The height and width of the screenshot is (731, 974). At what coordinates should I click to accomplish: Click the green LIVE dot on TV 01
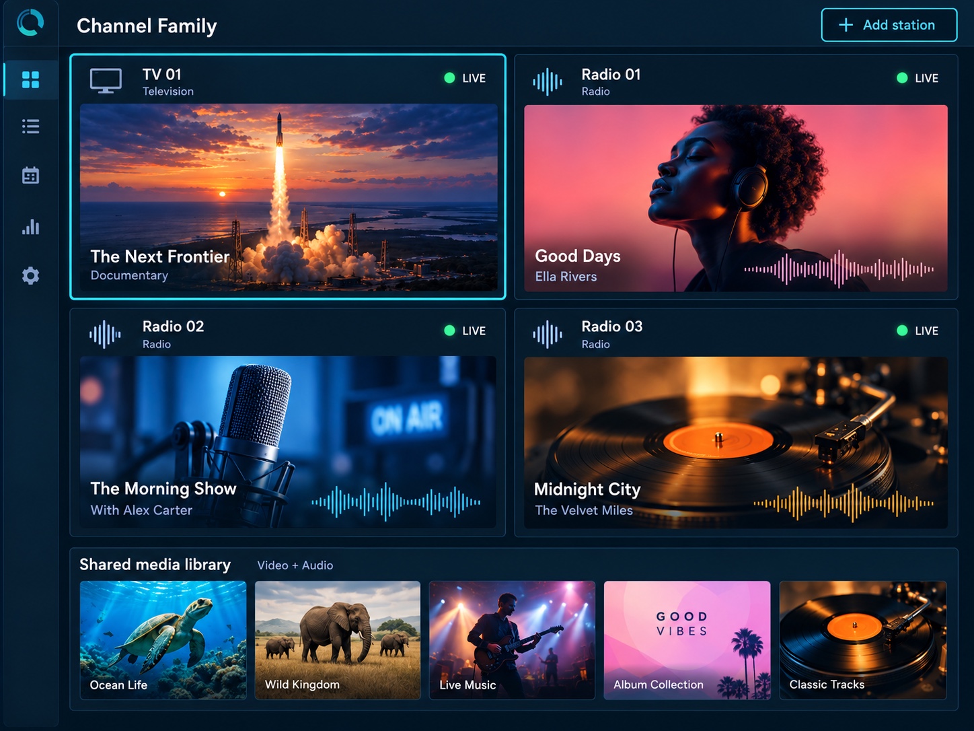449,78
